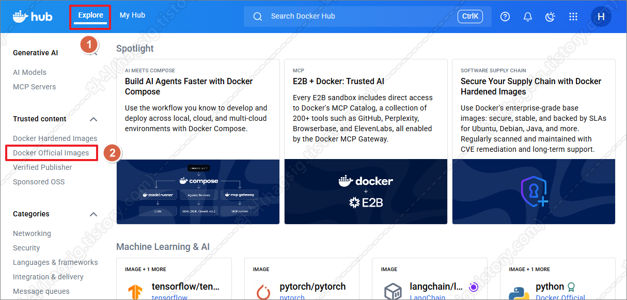Click the Generative AI section heading
This screenshot has height=300, width=627.
tap(36, 53)
